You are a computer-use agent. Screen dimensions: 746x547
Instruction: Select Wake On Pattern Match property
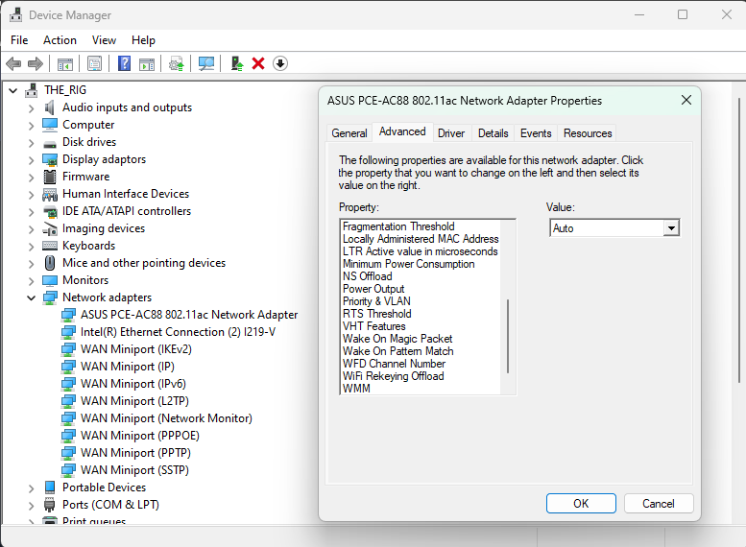click(x=397, y=351)
